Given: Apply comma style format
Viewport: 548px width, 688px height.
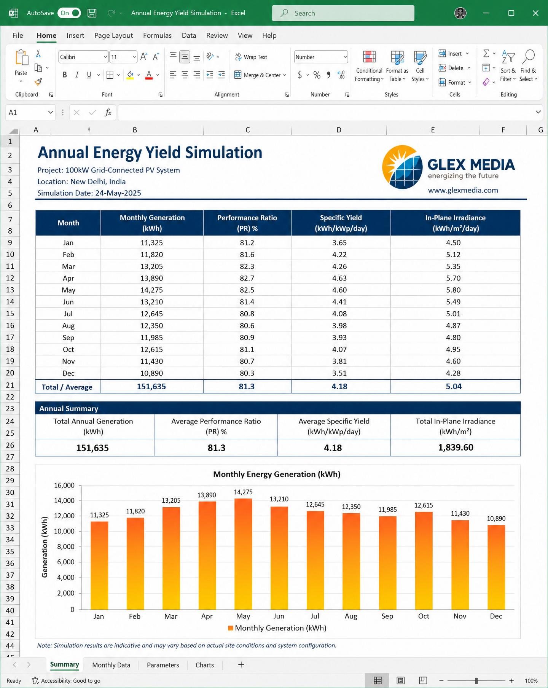Looking at the screenshot, I should (x=328, y=75).
